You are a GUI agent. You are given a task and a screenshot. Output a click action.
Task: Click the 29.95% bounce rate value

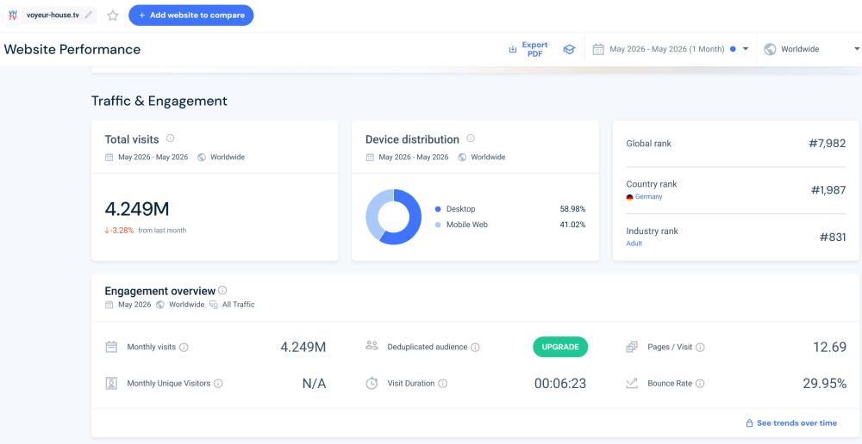click(825, 384)
